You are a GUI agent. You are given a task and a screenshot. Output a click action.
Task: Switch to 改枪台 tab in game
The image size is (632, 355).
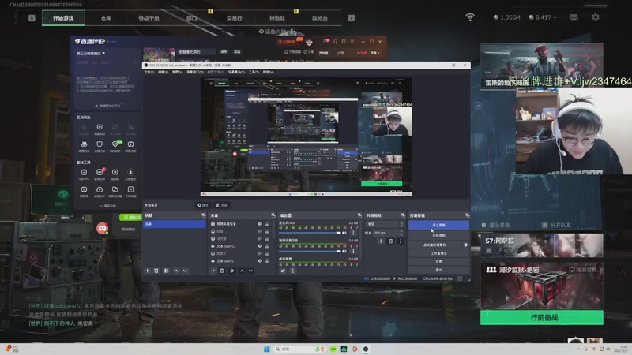[x=320, y=18]
